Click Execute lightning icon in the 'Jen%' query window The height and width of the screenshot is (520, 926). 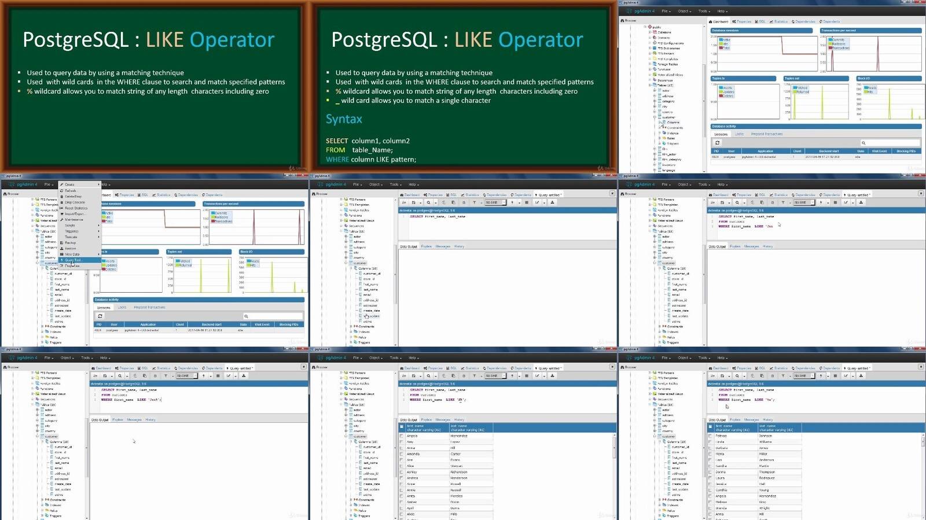click(203, 376)
